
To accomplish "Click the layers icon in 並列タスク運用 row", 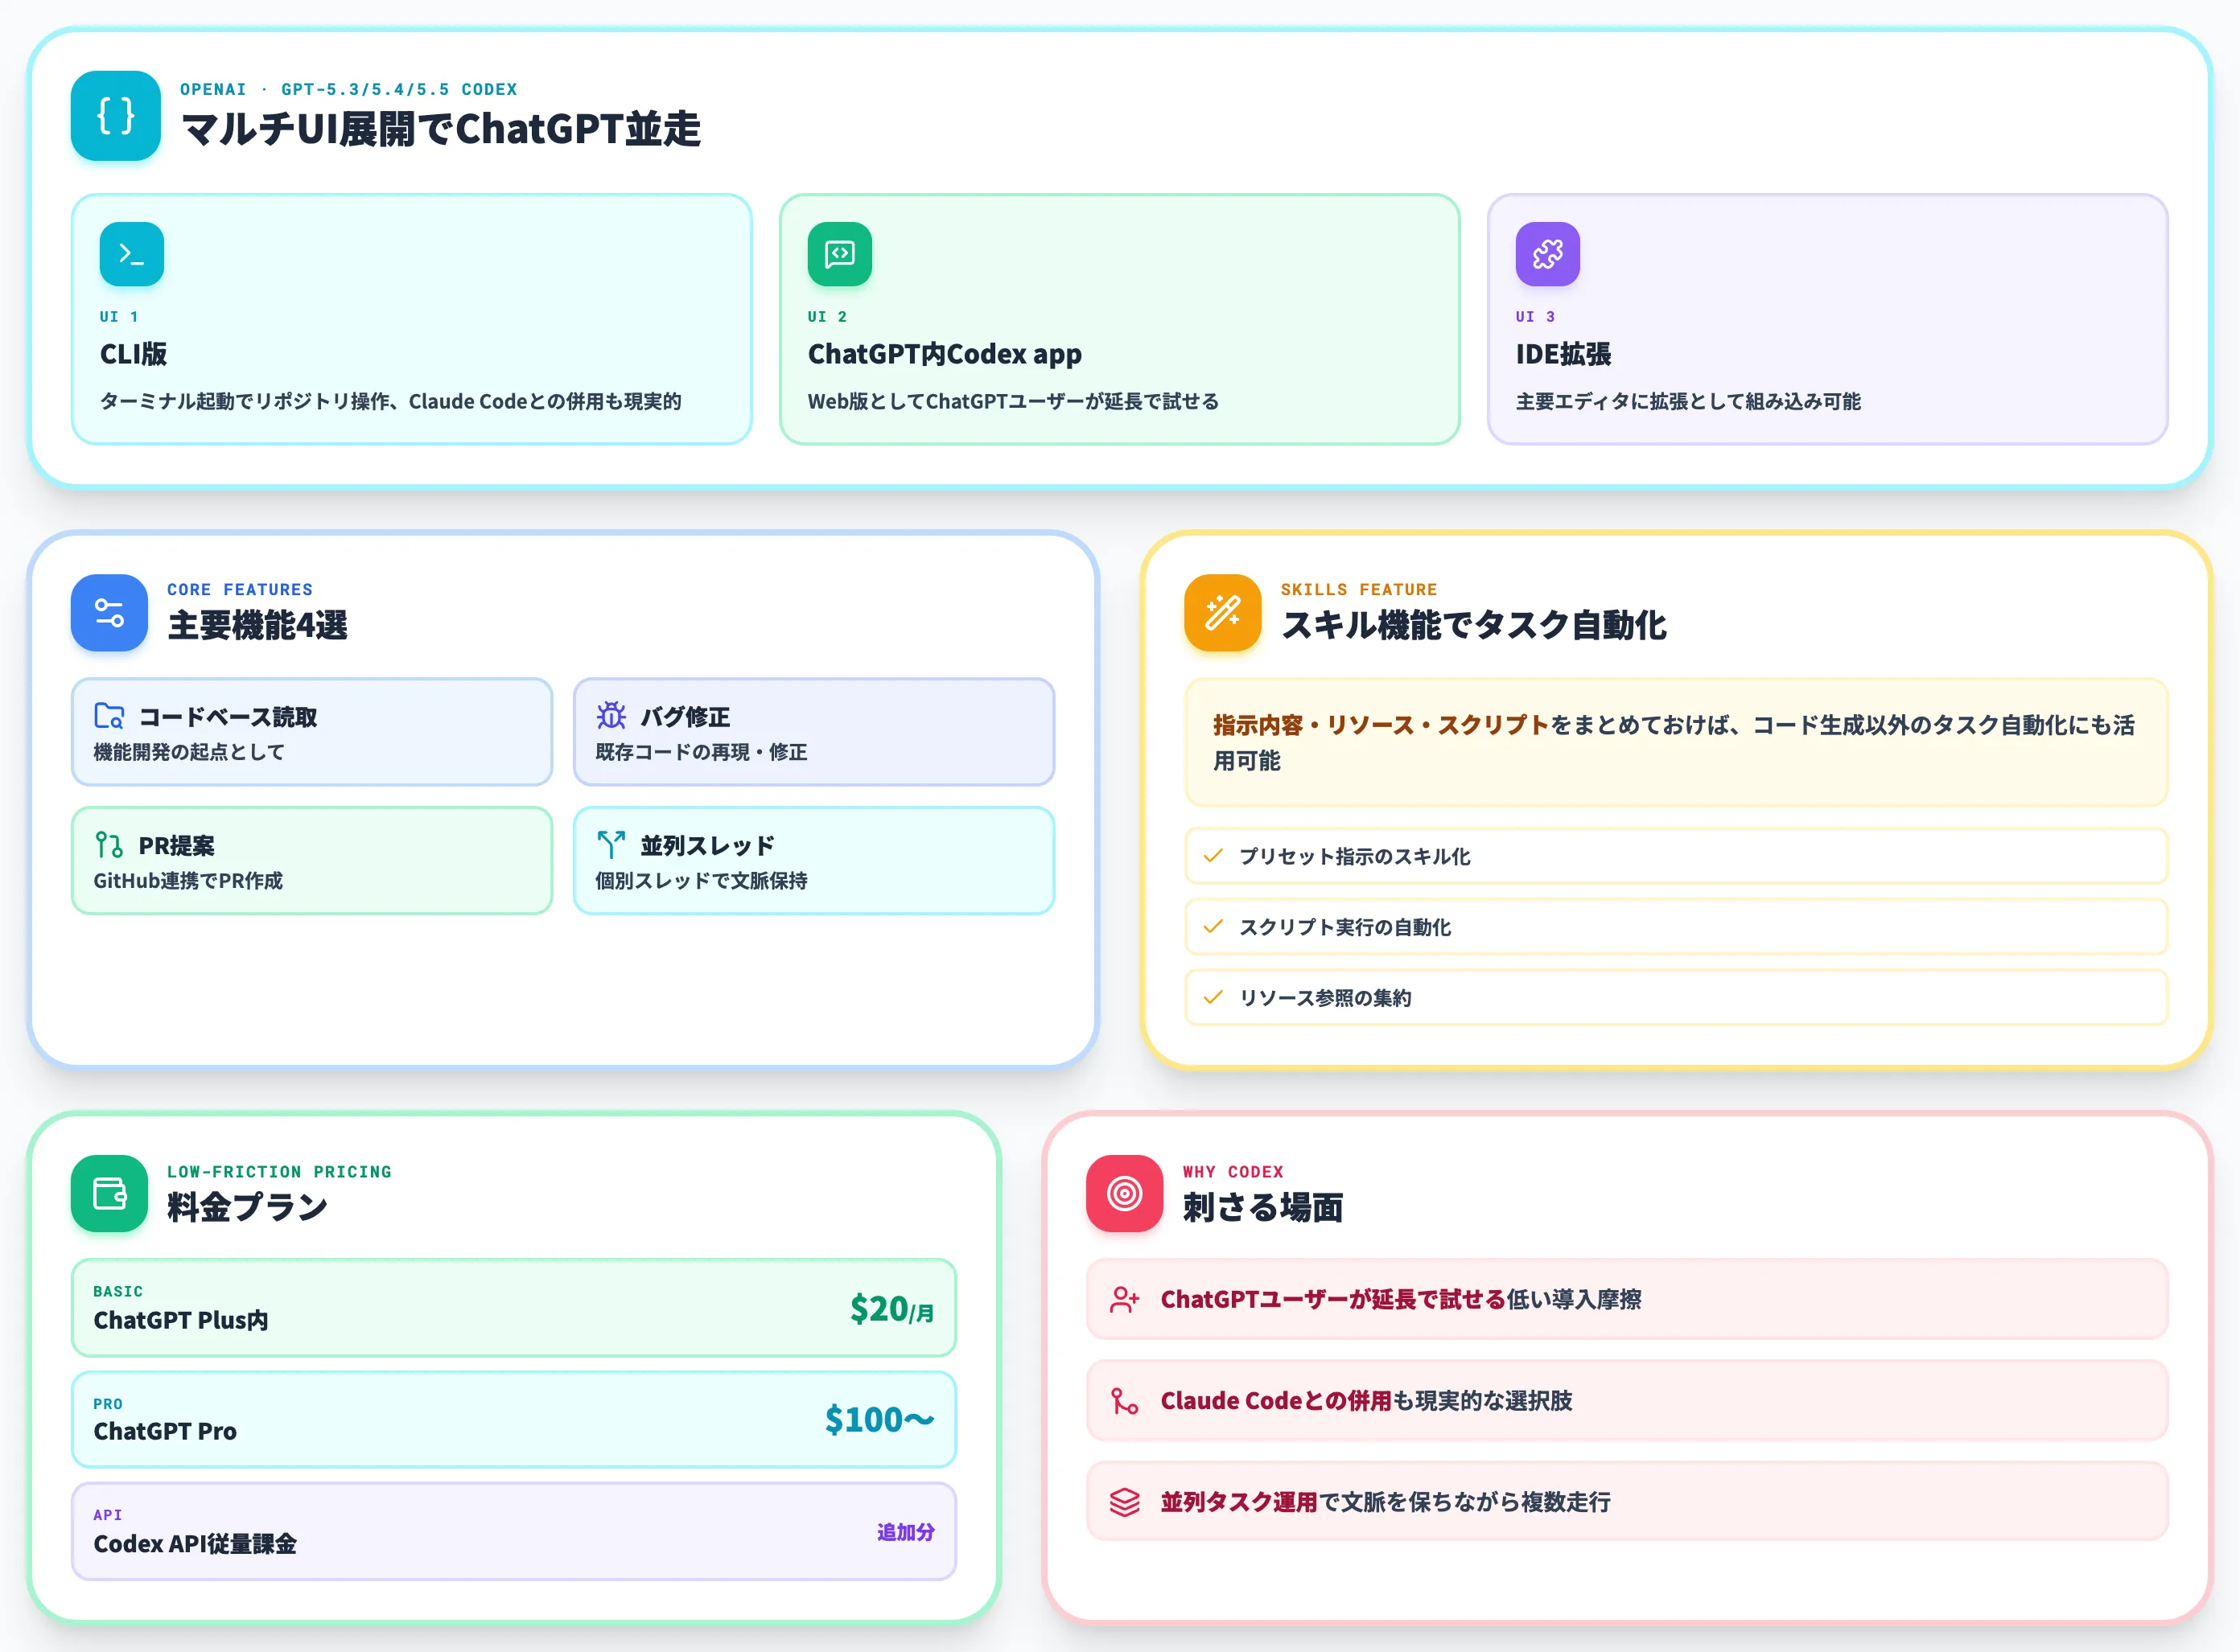I will pyautogui.click(x=1125, y=1502).
